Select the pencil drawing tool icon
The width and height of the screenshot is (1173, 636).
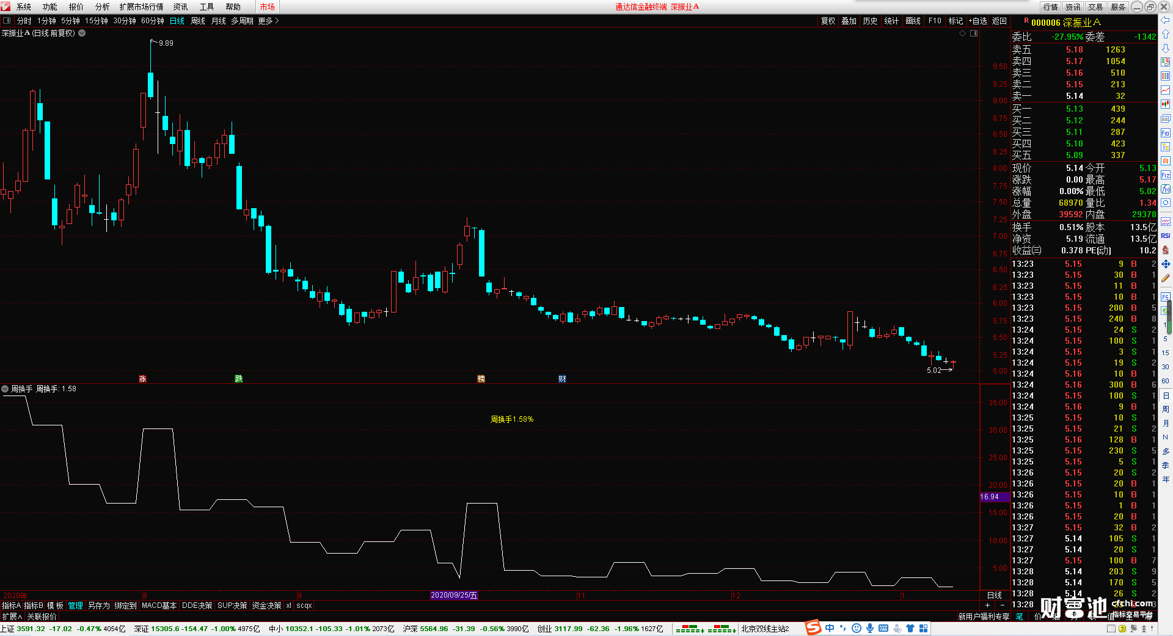[1166, 278]
